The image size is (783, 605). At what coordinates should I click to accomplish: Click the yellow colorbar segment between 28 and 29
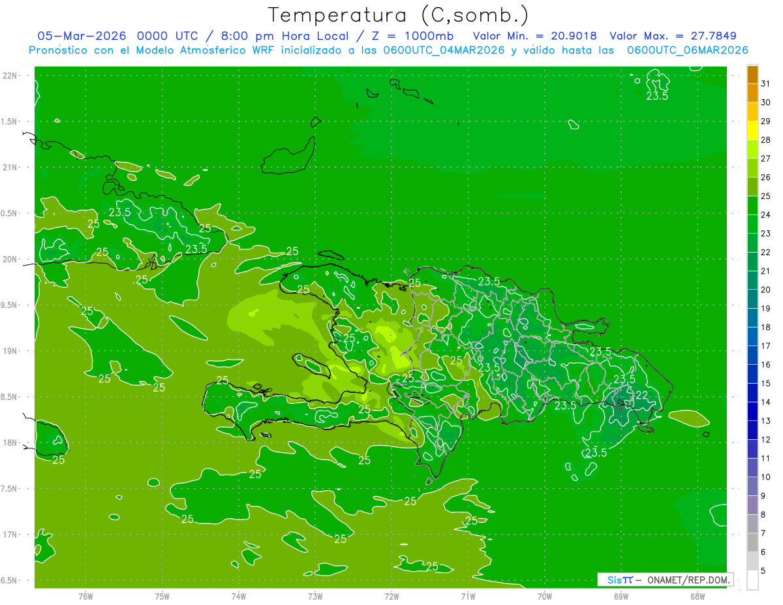(752, 131)
